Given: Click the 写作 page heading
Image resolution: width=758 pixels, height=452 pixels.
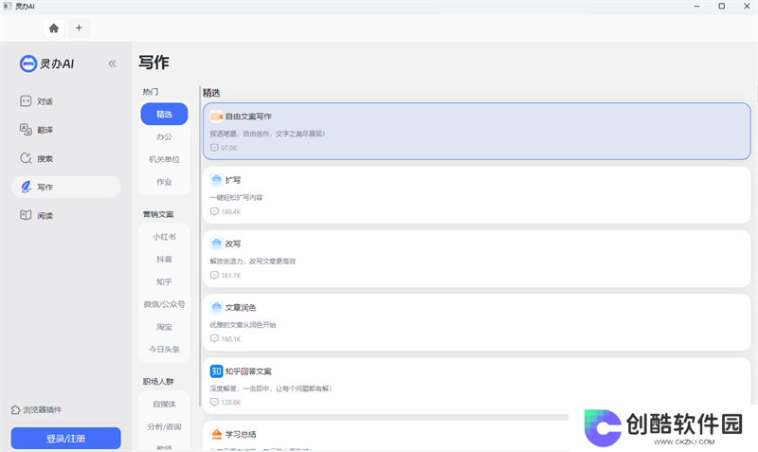Looking at the screenshot, I should coord(153,63).
